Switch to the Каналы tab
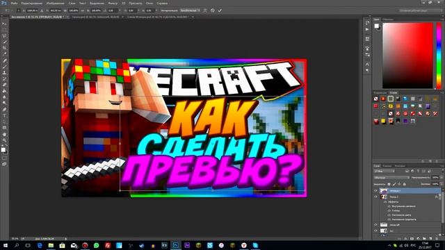This screenshot has height=250, width=445. (x=387, y=166)
